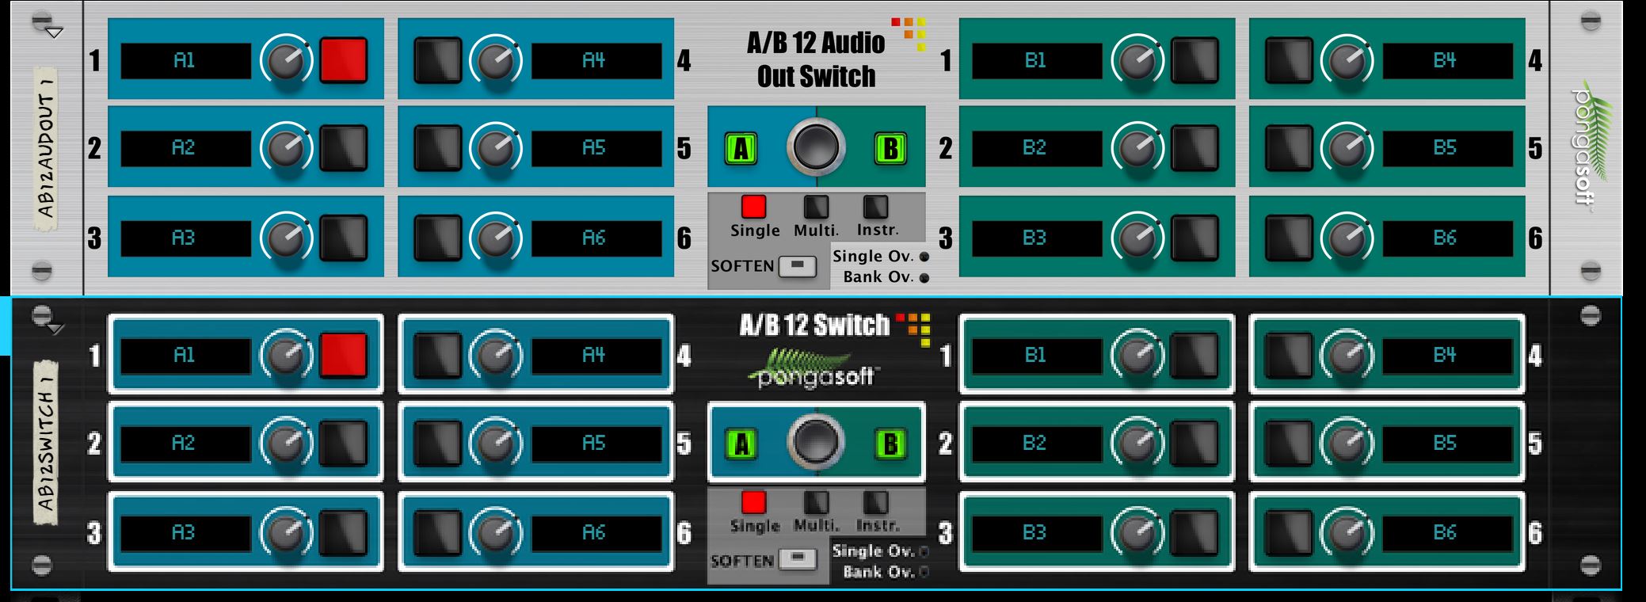1646x602 pixels.
Task: Click A5 label display on A/B 12 Switch
Action: coord(596,444)
